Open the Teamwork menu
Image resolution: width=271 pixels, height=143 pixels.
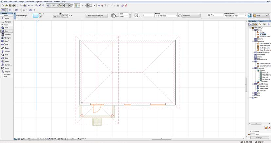click(48, 2)
